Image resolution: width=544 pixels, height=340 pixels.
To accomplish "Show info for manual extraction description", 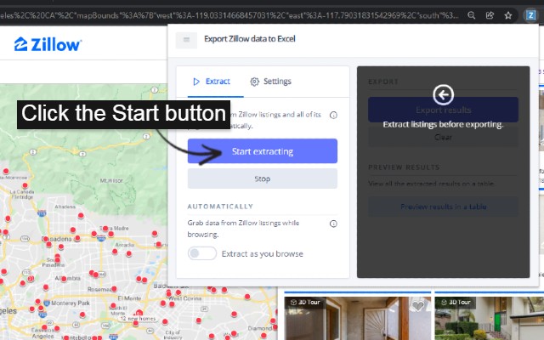I will 333,115.
